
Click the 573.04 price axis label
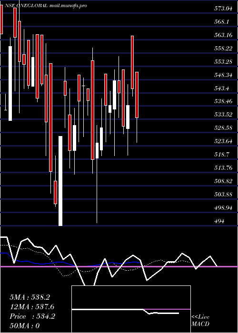223,9
